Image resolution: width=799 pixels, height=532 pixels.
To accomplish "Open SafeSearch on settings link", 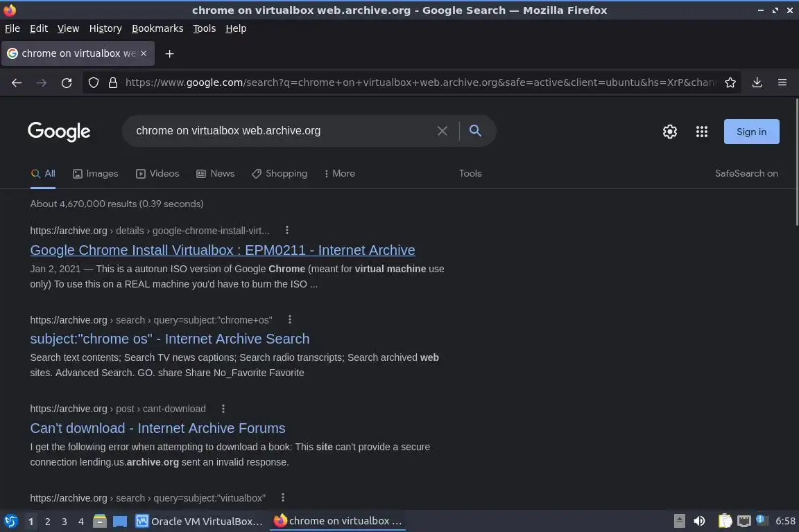I will point(746,174).
